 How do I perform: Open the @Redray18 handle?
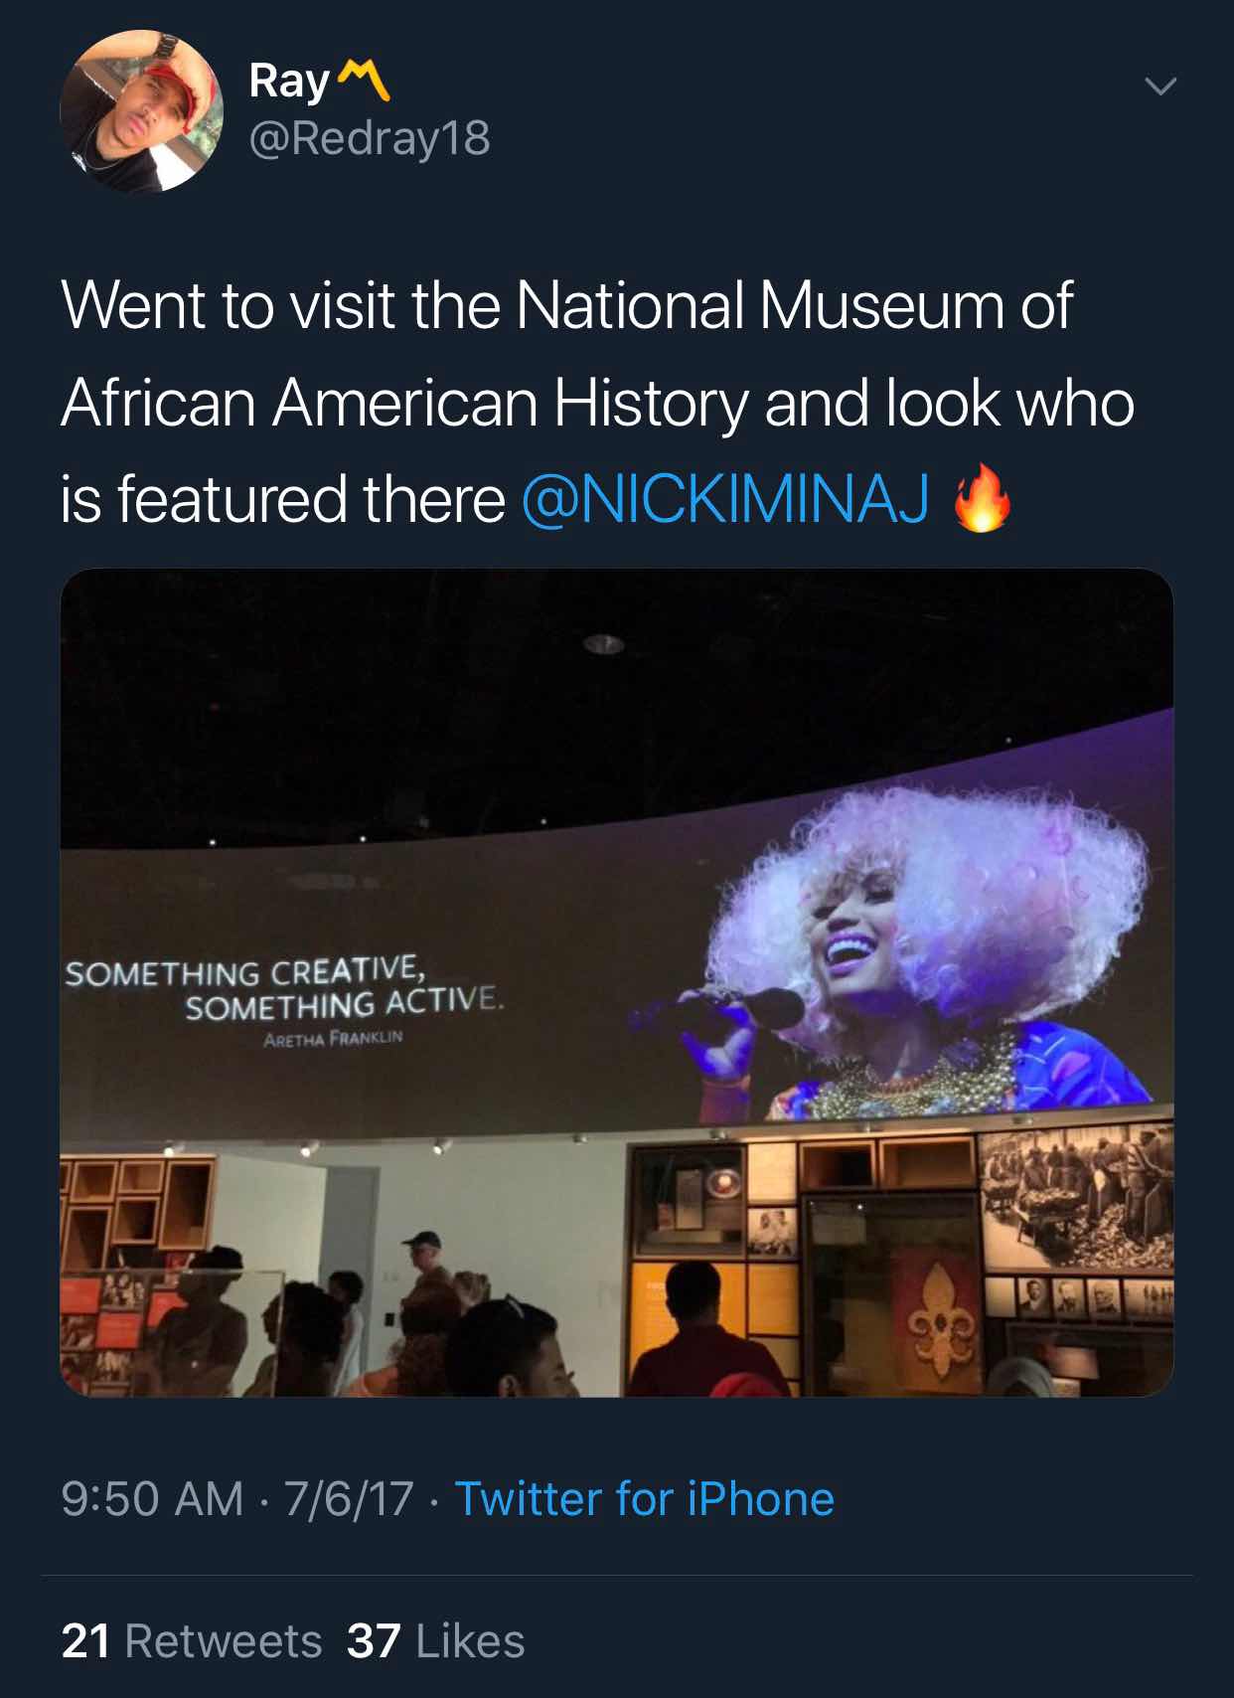click(370, 138)
